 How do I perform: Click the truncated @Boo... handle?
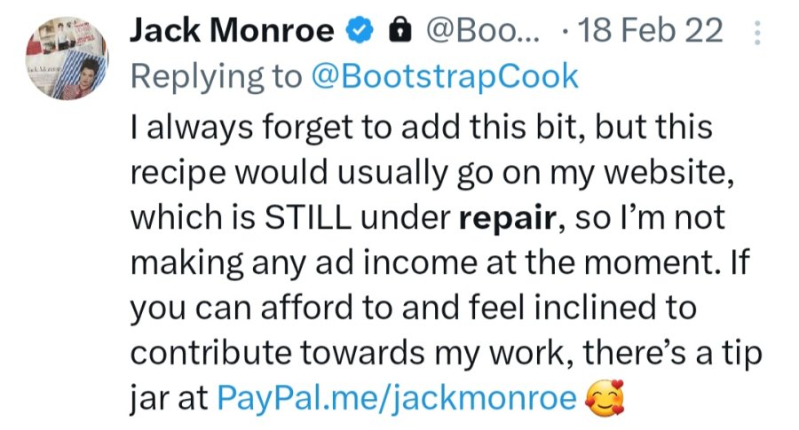tap(483, 30)
